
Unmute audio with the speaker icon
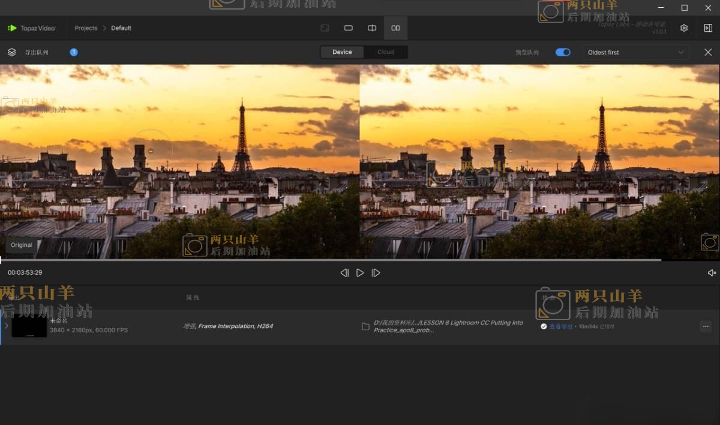(x=712, y=273)
